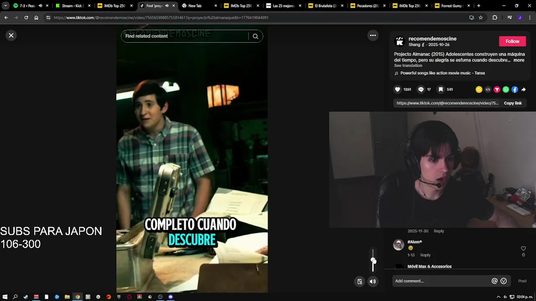This screenshot has width=536, height=301.
Task: Switch to the Pecadores tab
Action: (x=367, y=6)
